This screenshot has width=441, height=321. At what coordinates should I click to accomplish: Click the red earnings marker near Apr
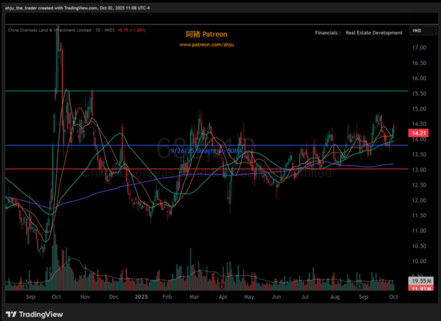pyautogui.click(x=222, y=286)
